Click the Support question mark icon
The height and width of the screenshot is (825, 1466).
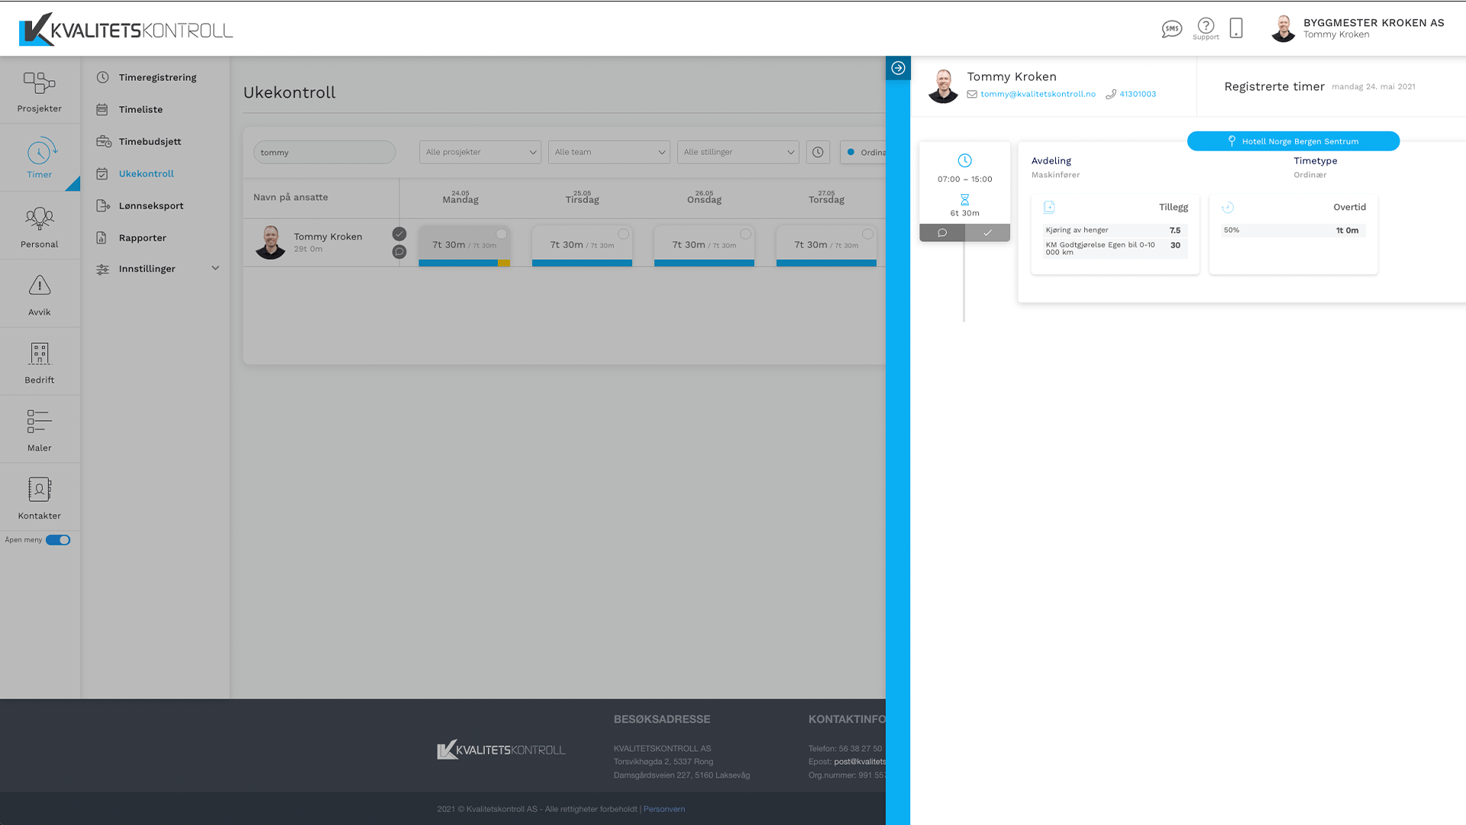coord(1206,26)
